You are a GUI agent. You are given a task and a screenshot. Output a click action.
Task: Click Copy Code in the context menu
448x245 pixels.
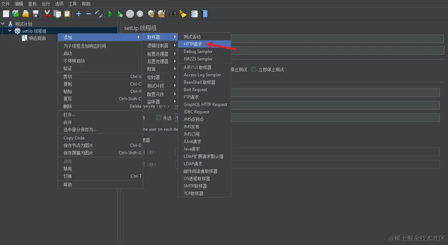[x=100, y=138]
